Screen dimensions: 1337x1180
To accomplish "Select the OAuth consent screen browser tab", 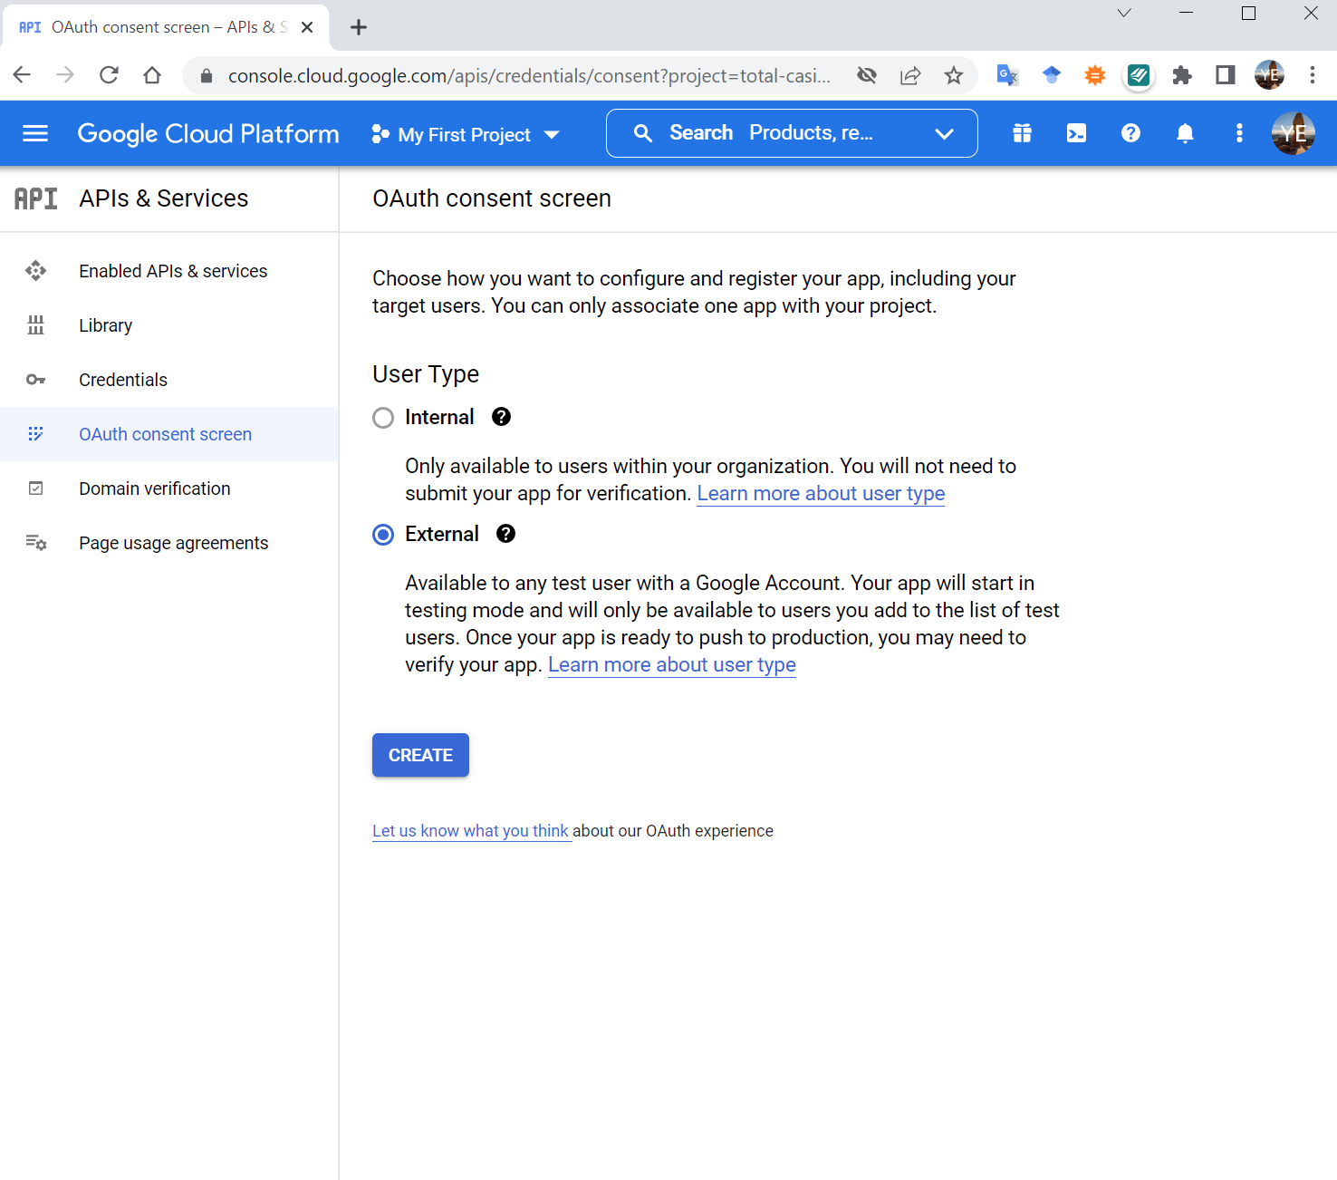I will tap(165, 27).
